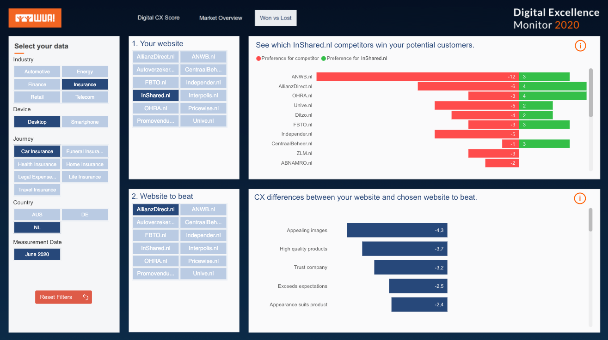Select Home Insurance journey
Image resolution: width=608 pixels, height=340 pixels.
click(x=85, y=164)
